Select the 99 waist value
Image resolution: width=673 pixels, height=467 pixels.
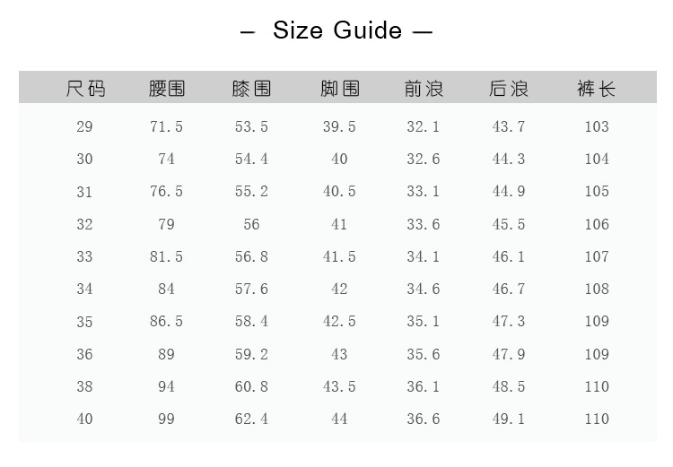pyautogui.click(x=166, y=419)
